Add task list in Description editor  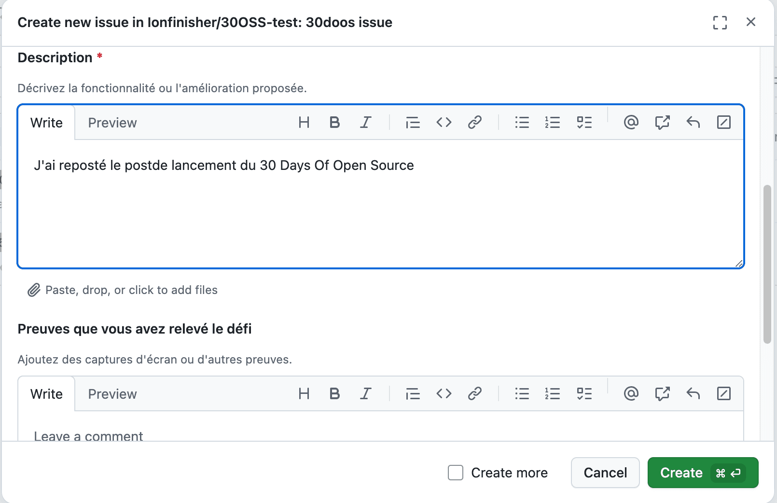584,123
